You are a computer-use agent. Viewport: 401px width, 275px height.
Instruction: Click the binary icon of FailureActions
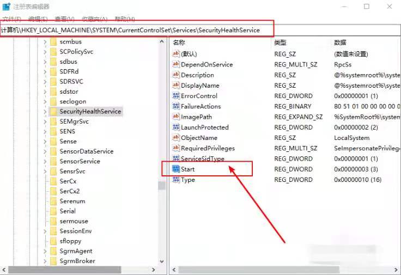176,106
